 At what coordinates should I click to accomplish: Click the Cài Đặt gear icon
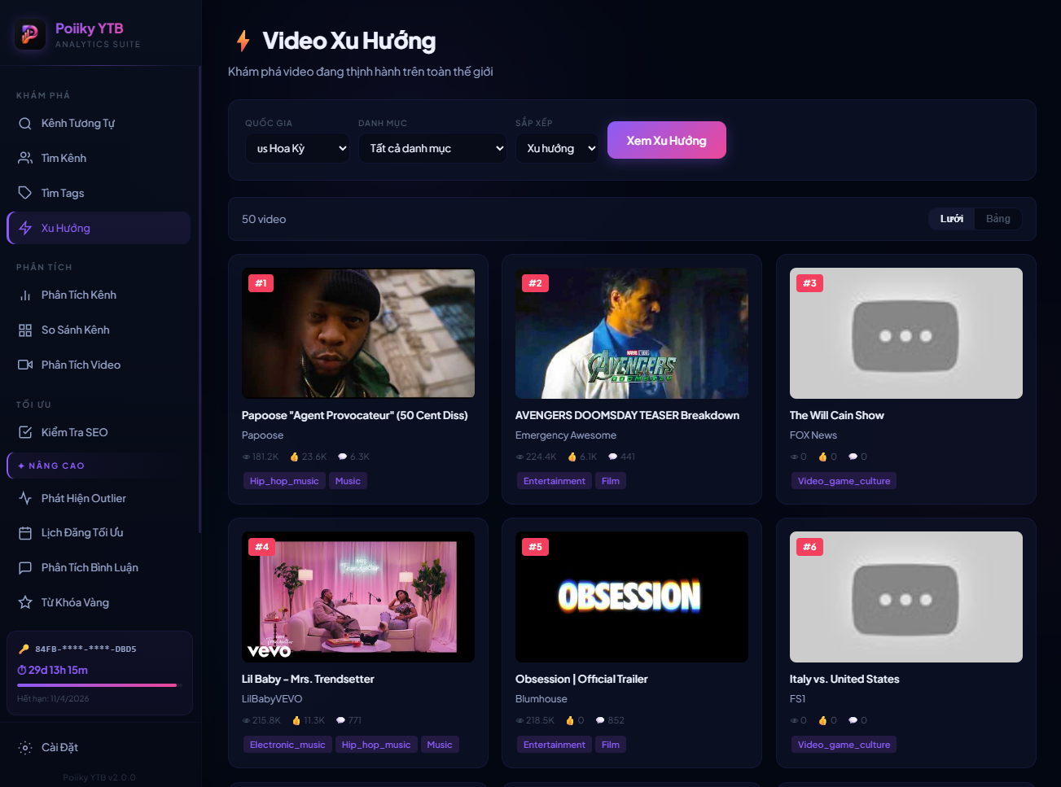pyautogui.click(x=25, y=747)
